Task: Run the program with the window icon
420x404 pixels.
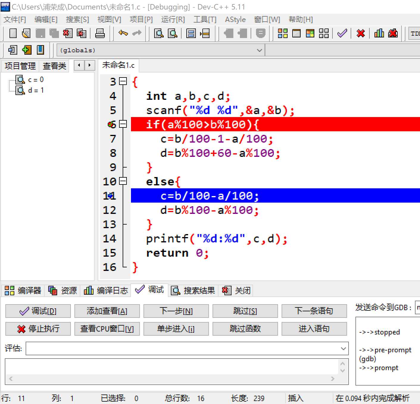Action: [296, 33]
